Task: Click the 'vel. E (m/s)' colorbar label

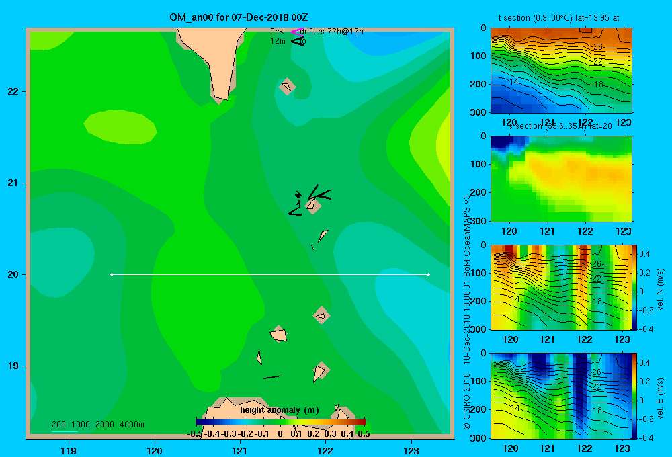Action: click(x=660, y=398)
